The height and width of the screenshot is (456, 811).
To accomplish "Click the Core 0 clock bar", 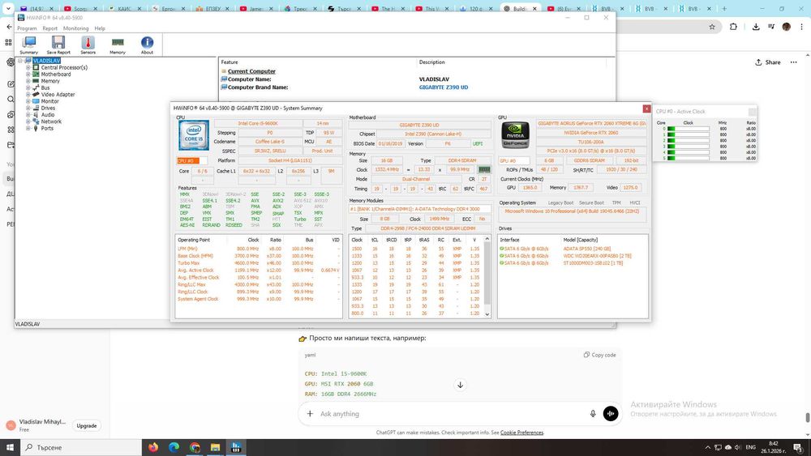I will click(x=688, y=129).
